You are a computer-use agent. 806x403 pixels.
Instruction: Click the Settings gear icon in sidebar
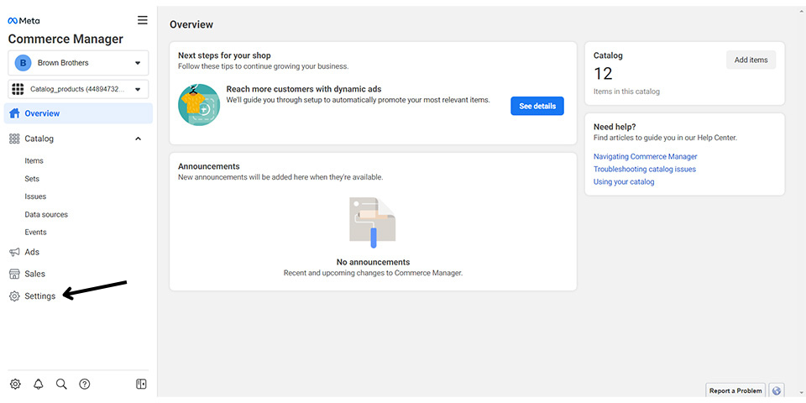pos(14,296)
